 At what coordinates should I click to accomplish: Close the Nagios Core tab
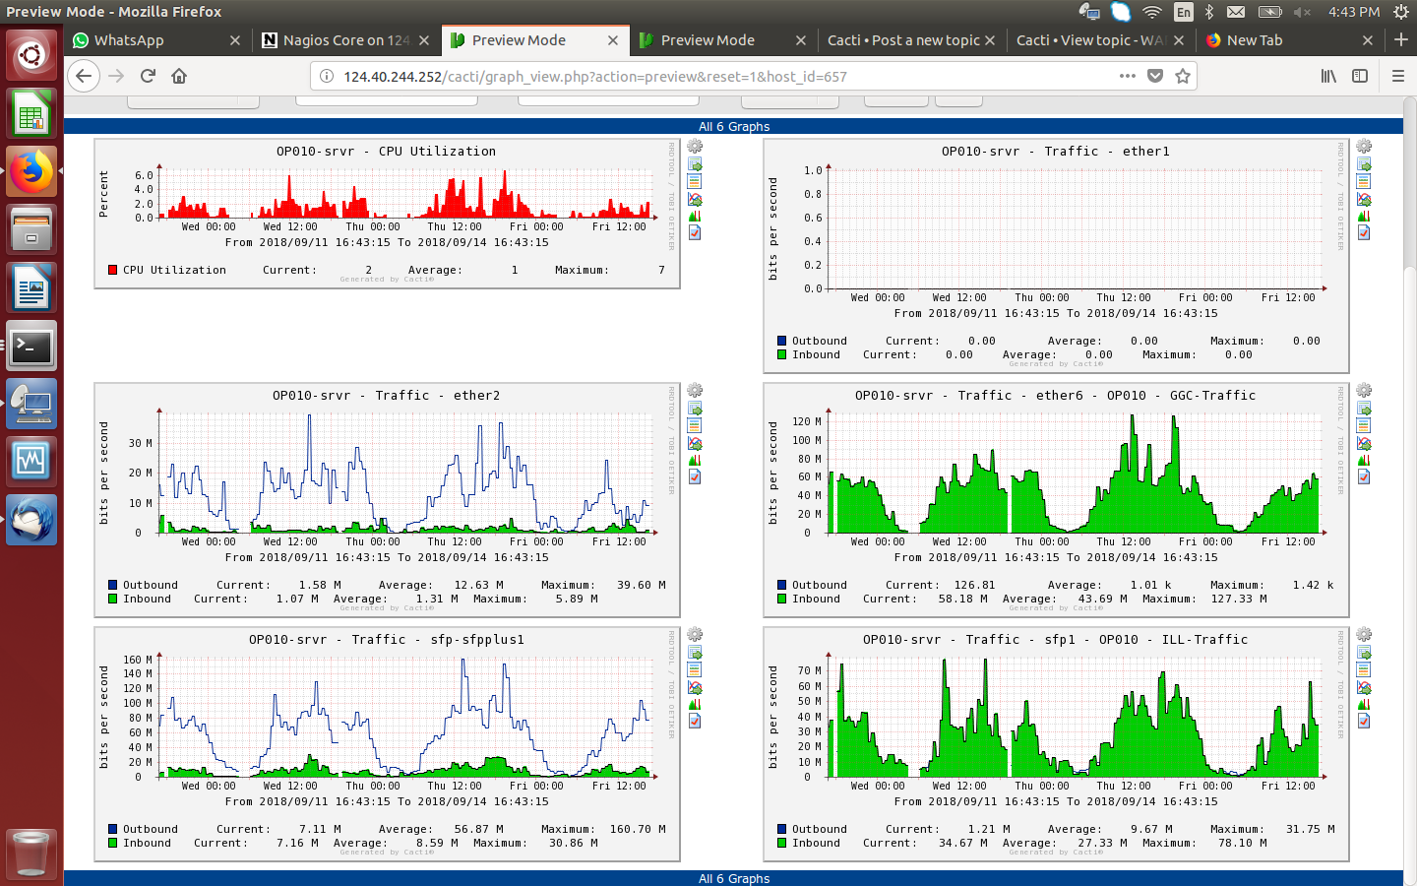coord(423,40)
